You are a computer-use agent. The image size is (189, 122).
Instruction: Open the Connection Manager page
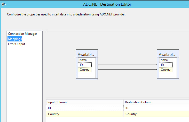(22, 34)
